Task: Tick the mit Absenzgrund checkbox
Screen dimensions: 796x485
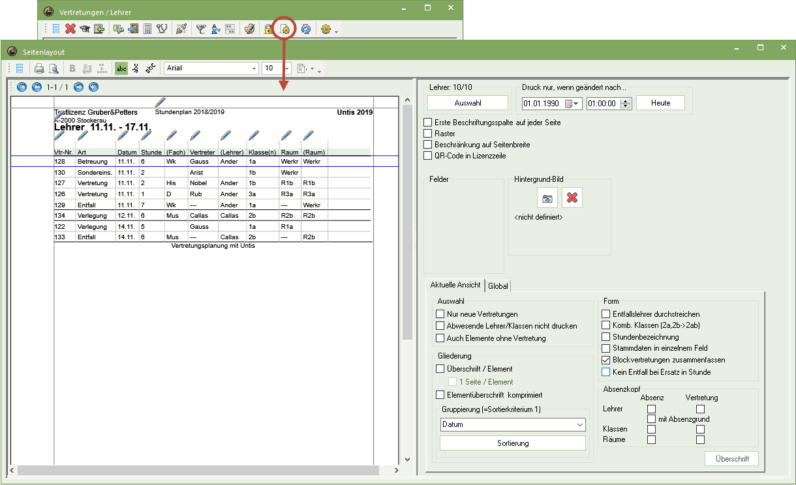Action: pos(651,419)
